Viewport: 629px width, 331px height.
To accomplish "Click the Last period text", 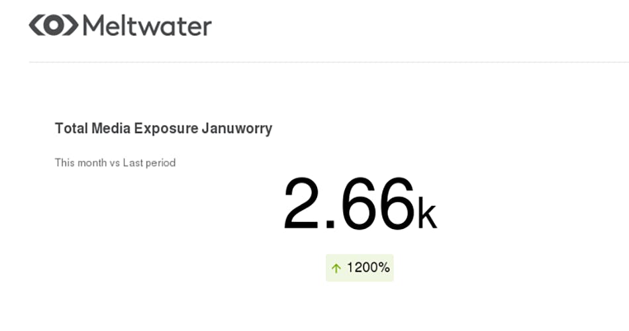I will click(149, 163).
